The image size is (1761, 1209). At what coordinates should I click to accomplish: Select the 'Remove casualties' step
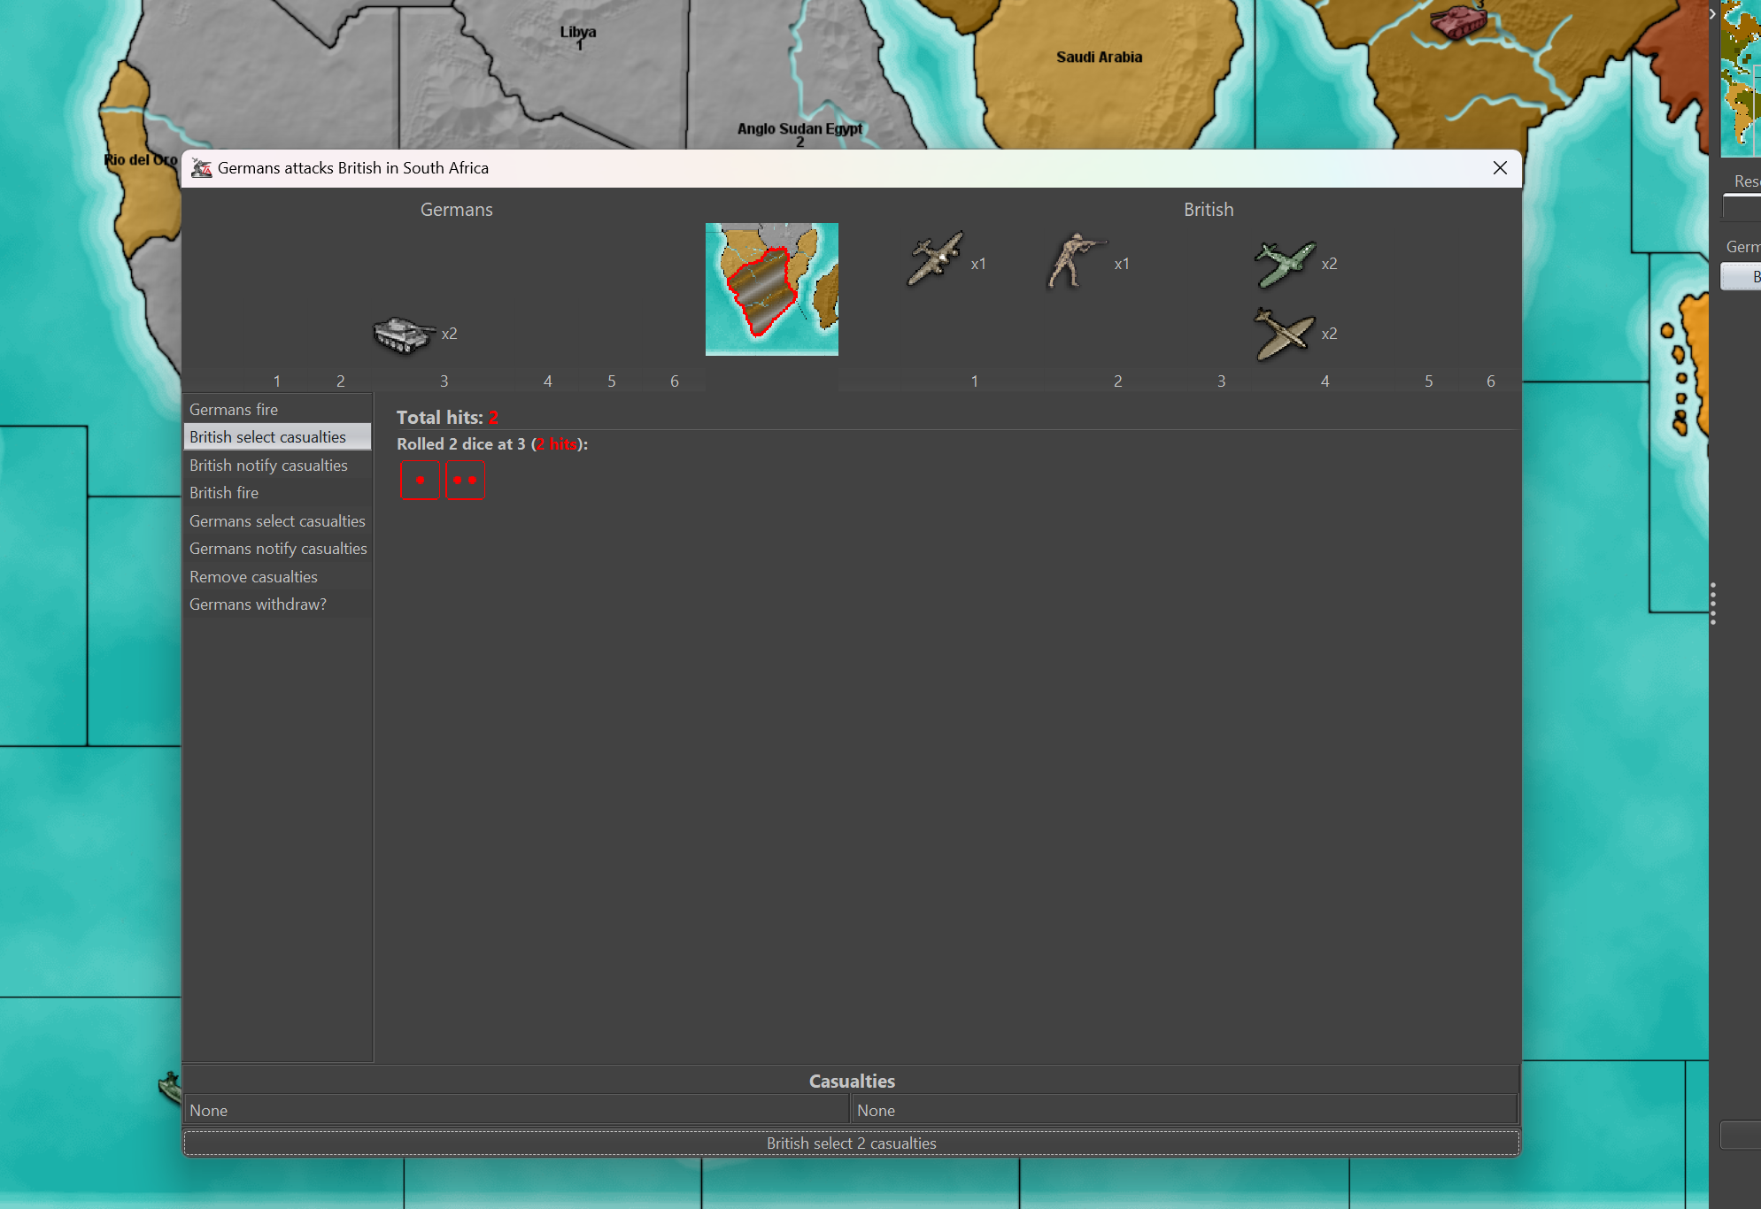[x=277, y=577]
